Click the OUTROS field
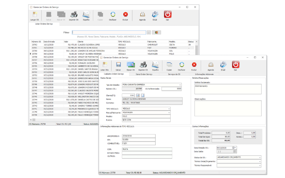Image resolution: width=285 pixels, height=178 pixels. 147,156
